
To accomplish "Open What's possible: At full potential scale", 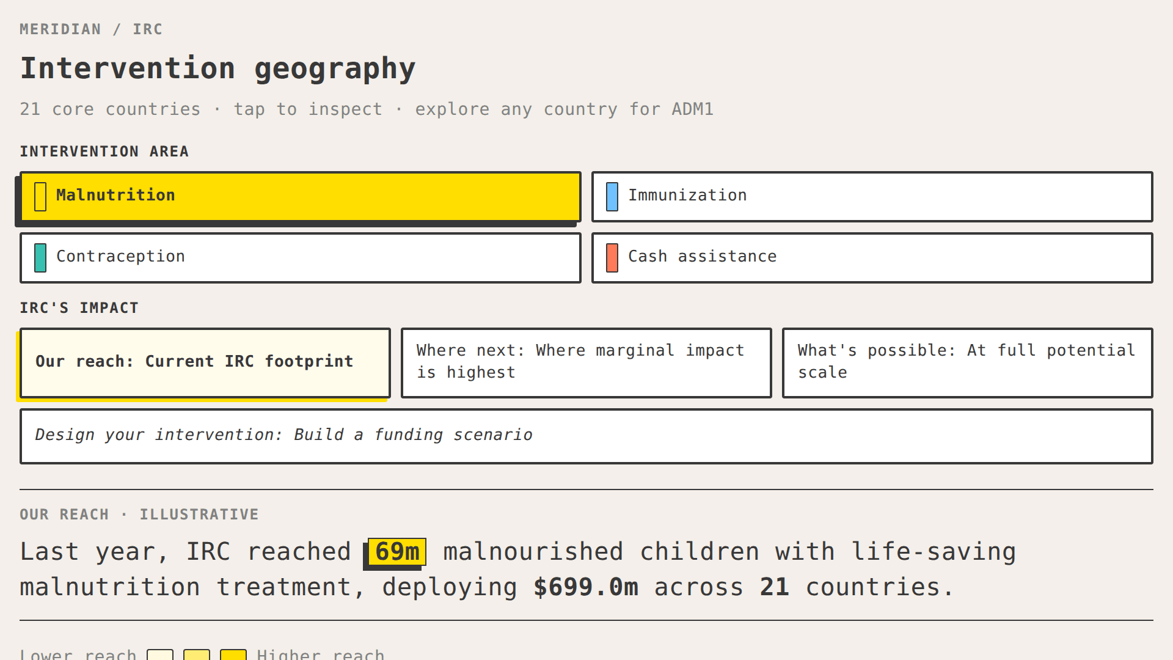I will (x=967, y=363).
